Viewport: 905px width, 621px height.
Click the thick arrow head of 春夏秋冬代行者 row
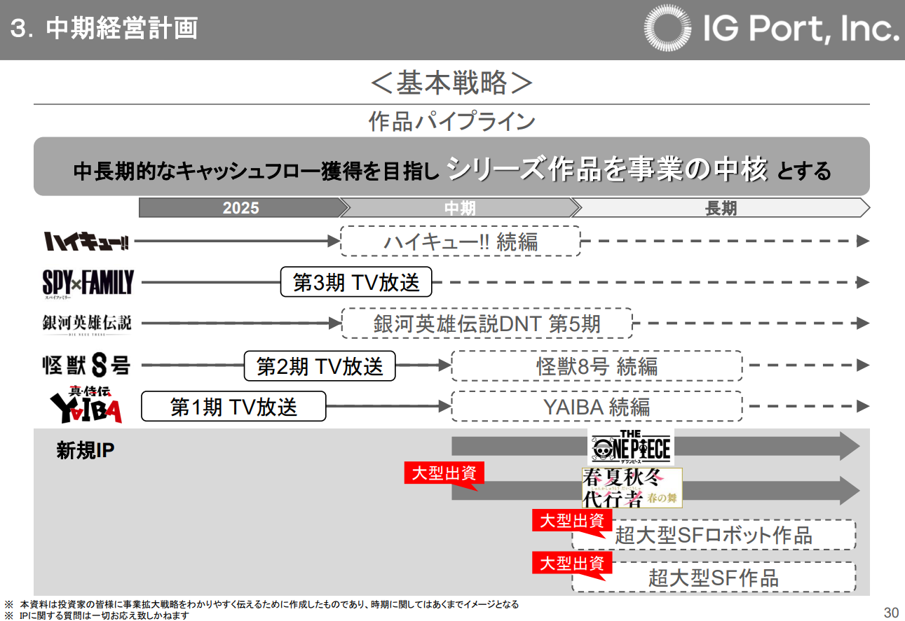pos(850,490)
